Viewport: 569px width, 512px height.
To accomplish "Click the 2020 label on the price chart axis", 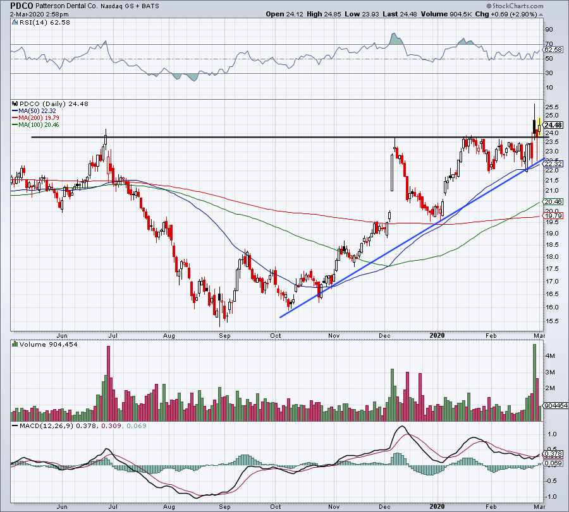I will coord(437,335).
